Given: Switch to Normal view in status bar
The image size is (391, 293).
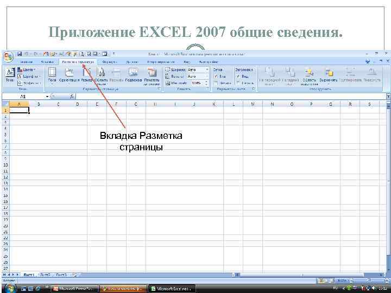Looking at the screenshot, I should 321,281.
